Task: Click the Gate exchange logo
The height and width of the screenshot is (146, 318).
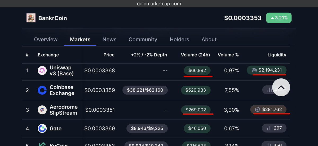Action: 42,129
